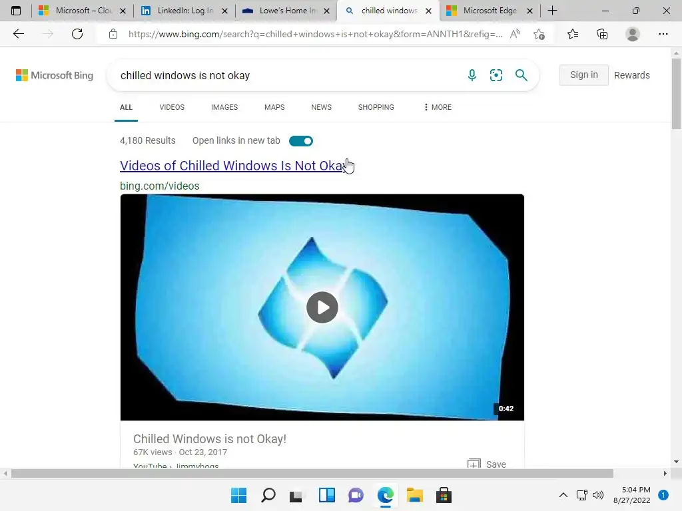
Task: Expand the MORE search categories menu
Action: click(438, 107)
